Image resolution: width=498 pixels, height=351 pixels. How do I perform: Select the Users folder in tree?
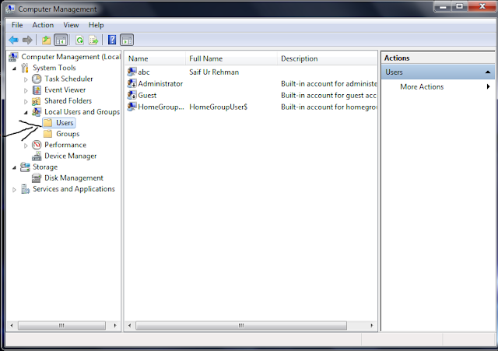(59, 123)
